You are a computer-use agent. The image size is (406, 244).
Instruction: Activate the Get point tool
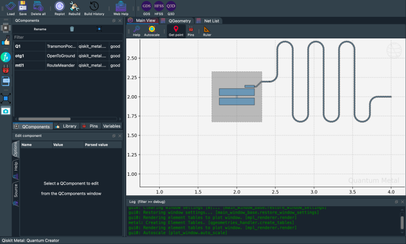[176, 31]
